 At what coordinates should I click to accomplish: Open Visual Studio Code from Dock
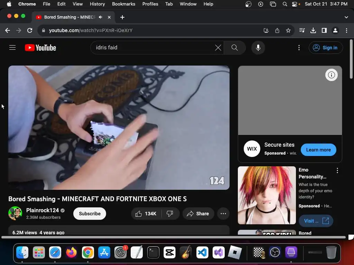pos(202,252)
